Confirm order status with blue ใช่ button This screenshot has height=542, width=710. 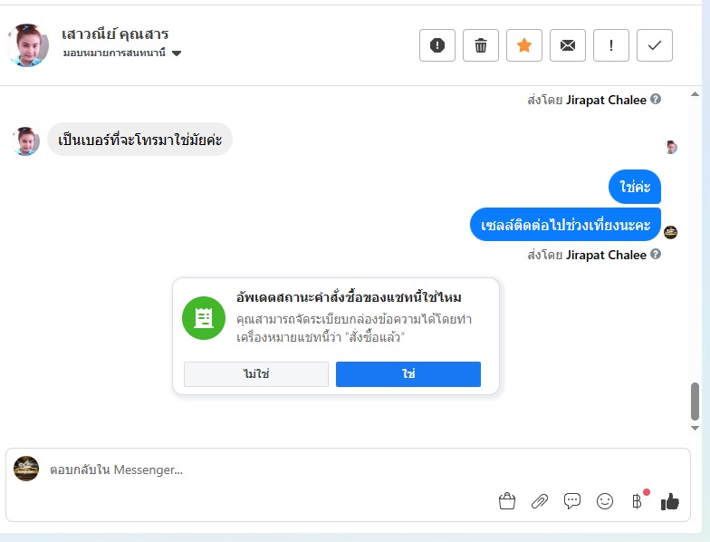pos(408,374)
